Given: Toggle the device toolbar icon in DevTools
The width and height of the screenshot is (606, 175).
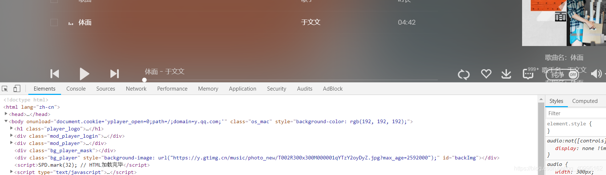Looking at the screenshot, I should [17, 89].
